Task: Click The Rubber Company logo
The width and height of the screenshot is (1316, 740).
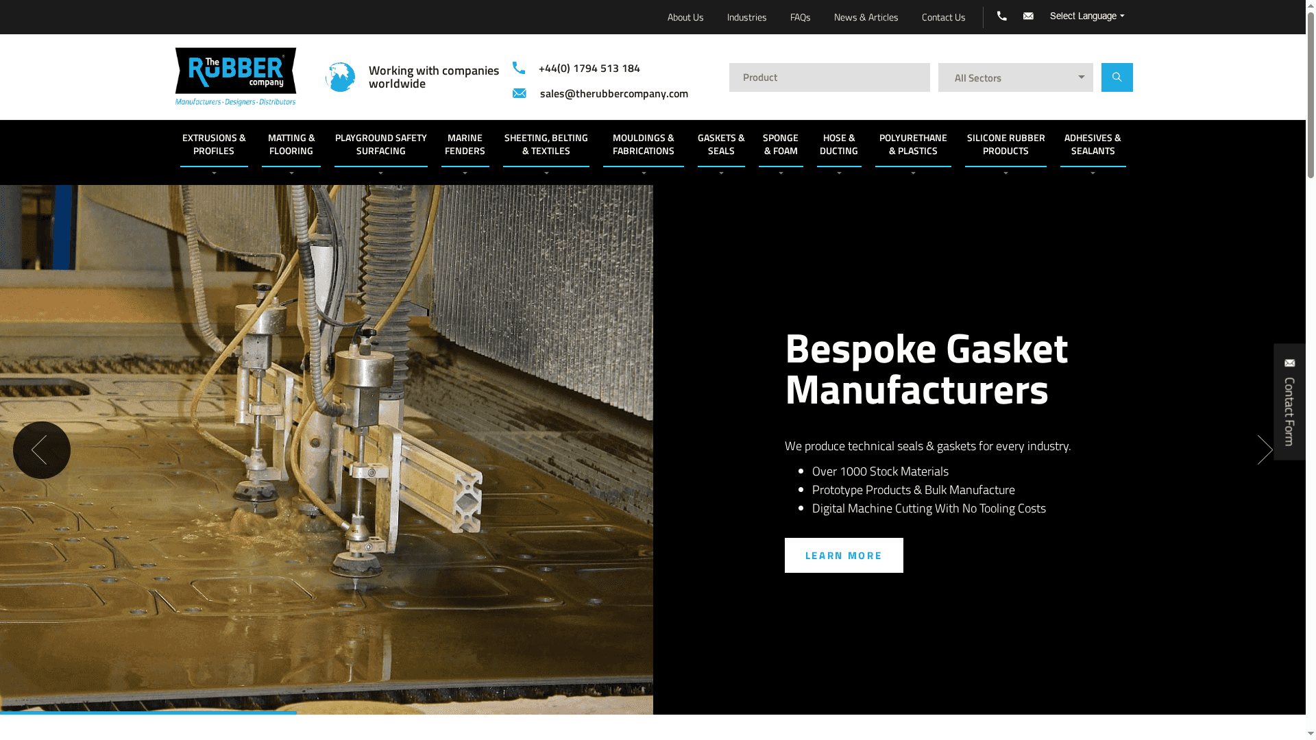Action: pos(235,77)
